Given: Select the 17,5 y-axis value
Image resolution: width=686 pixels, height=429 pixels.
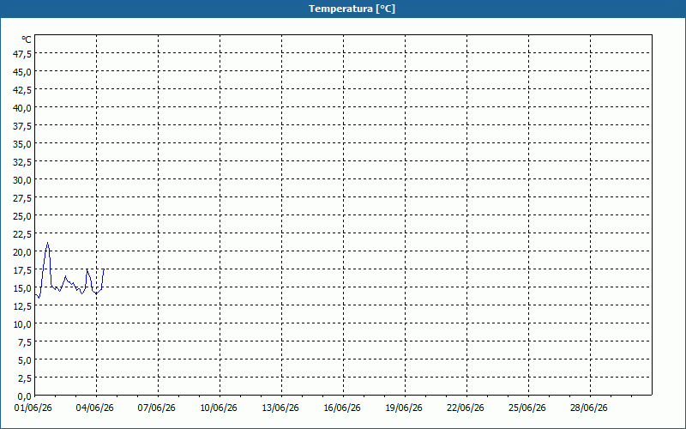Looking at the screenshot, I should pyautogui.click(x=23, y=270).
